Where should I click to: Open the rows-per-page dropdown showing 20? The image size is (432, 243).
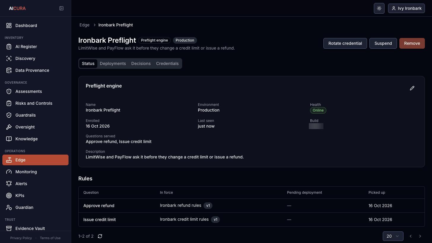393,236
